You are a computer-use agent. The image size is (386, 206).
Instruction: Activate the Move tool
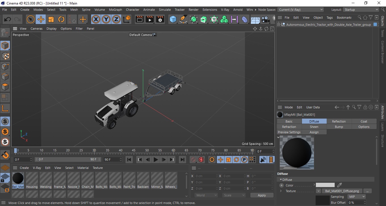click(x=41, y=20)
